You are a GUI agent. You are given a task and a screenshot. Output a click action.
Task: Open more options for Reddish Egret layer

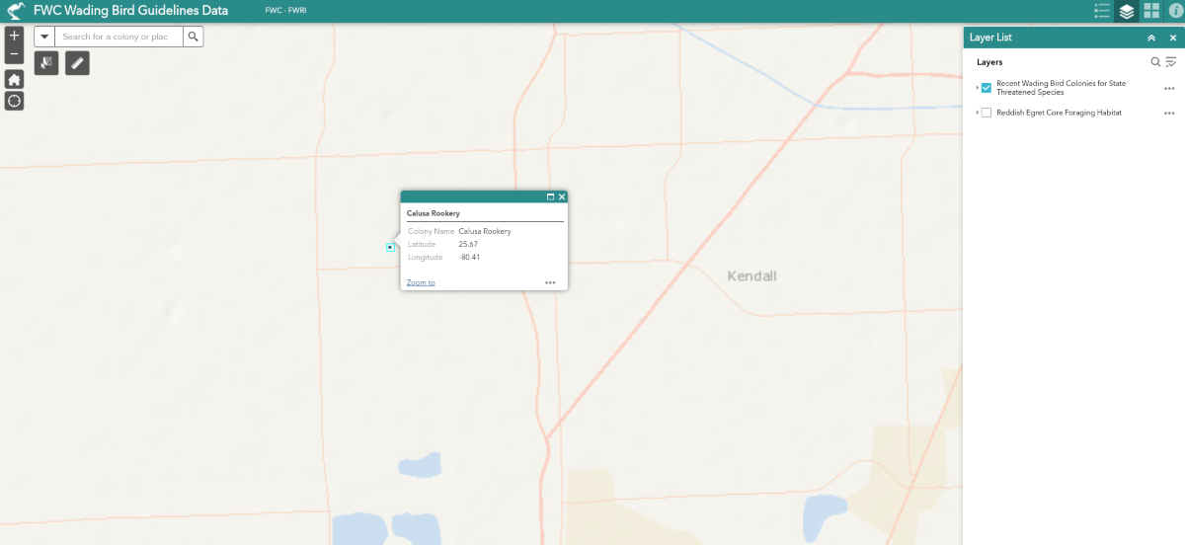(x=1169, y=113)
